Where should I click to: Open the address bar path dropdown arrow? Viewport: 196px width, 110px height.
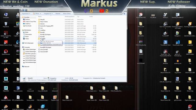[x=47, y=10]
